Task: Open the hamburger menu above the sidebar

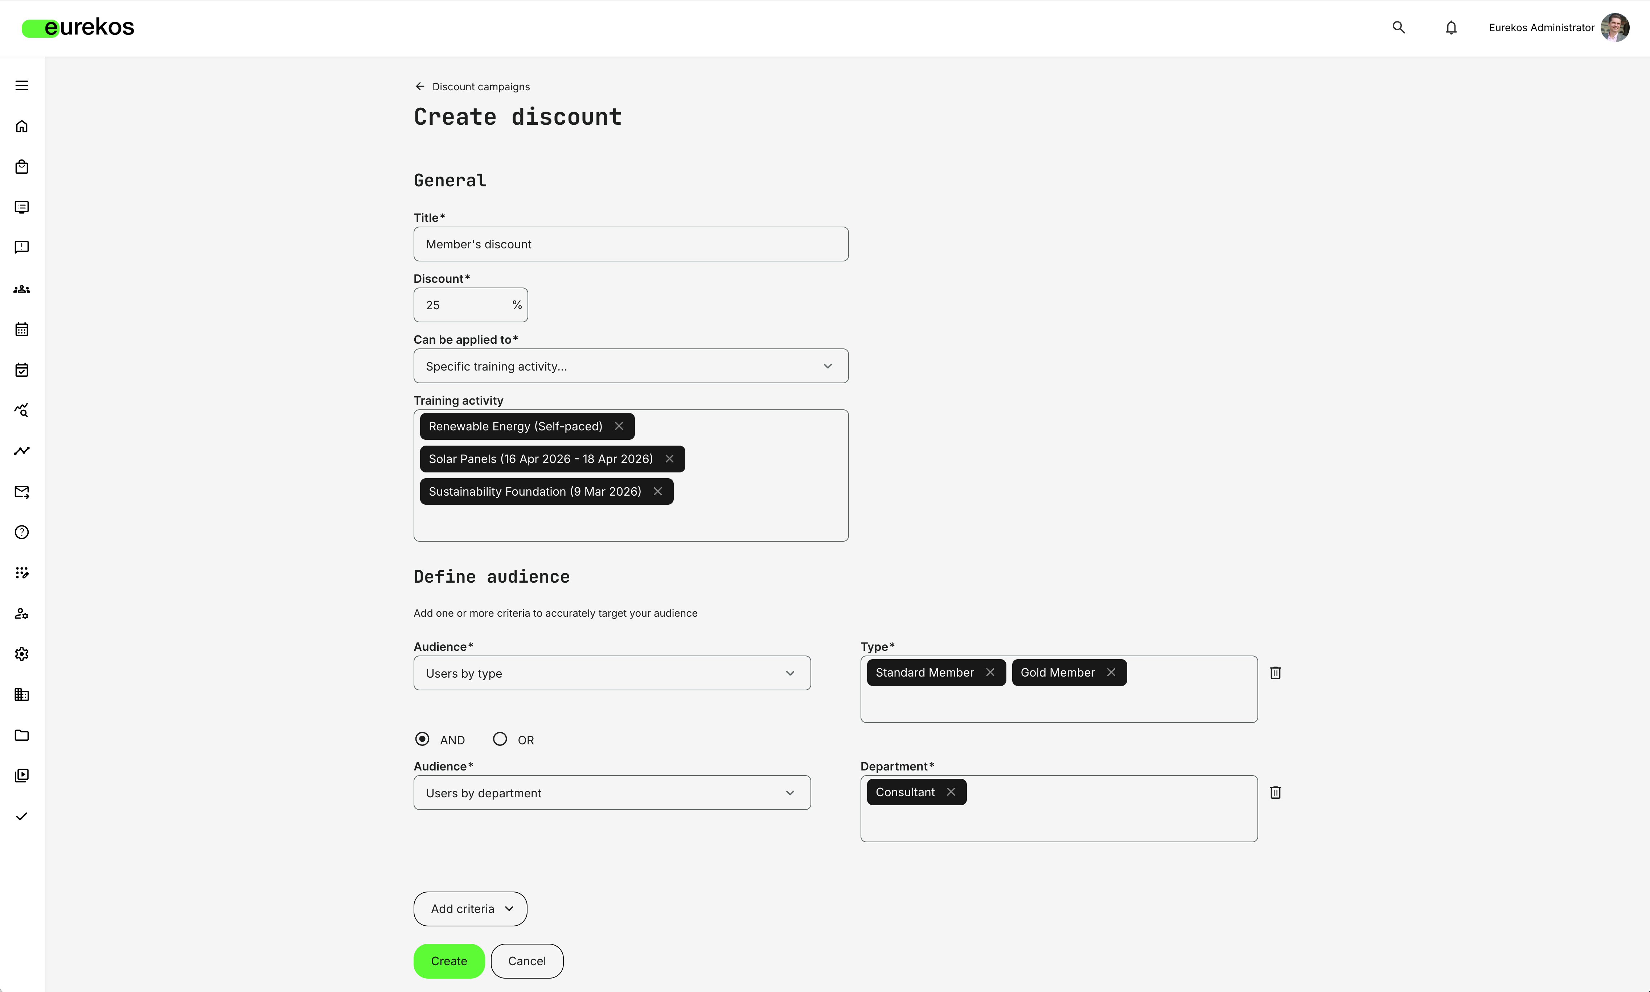Action: pyautogui.click(x=21, y=86)
